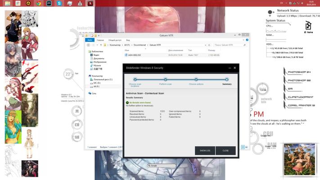Switch Explorer to details view icon
The height and width of the screenshot is (180, 320).
click(243, 147)
